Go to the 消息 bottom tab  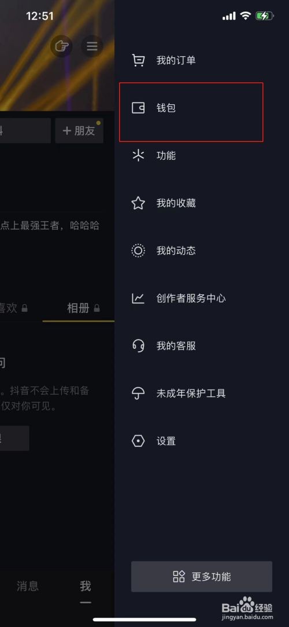pos(28,586)
